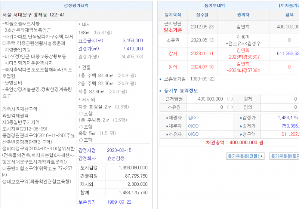Click the 말소기준 red label
The image size is (299, 209).
(x=173, y=30)
